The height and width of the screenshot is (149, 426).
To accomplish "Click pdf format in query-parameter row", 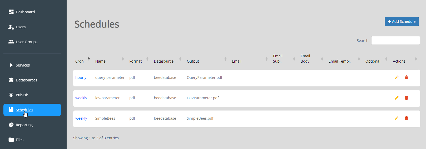I will tap(132, 78).
